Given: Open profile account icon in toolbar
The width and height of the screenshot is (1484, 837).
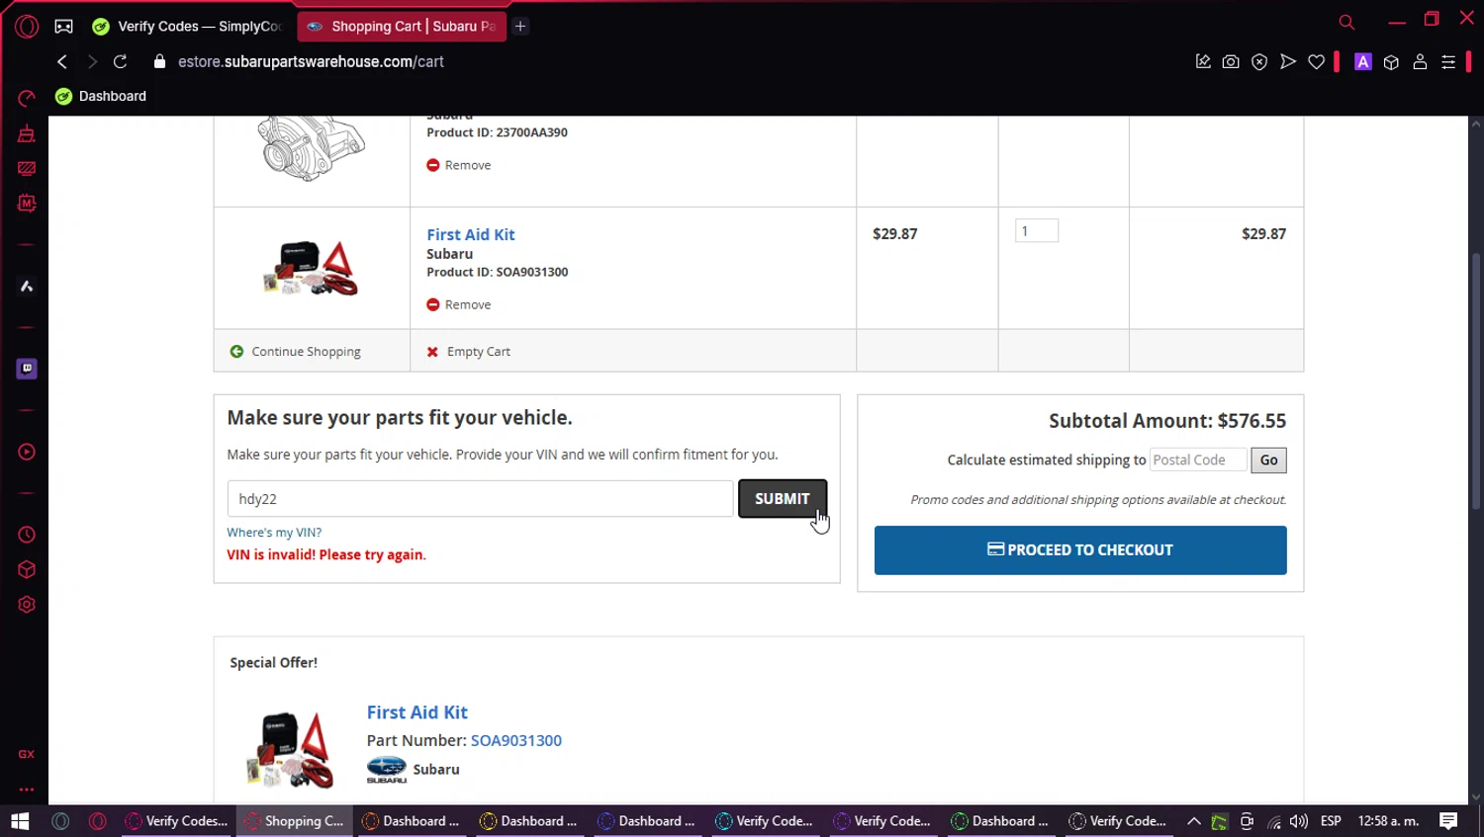Looking at the screenshot, I should coord(1420,61).
